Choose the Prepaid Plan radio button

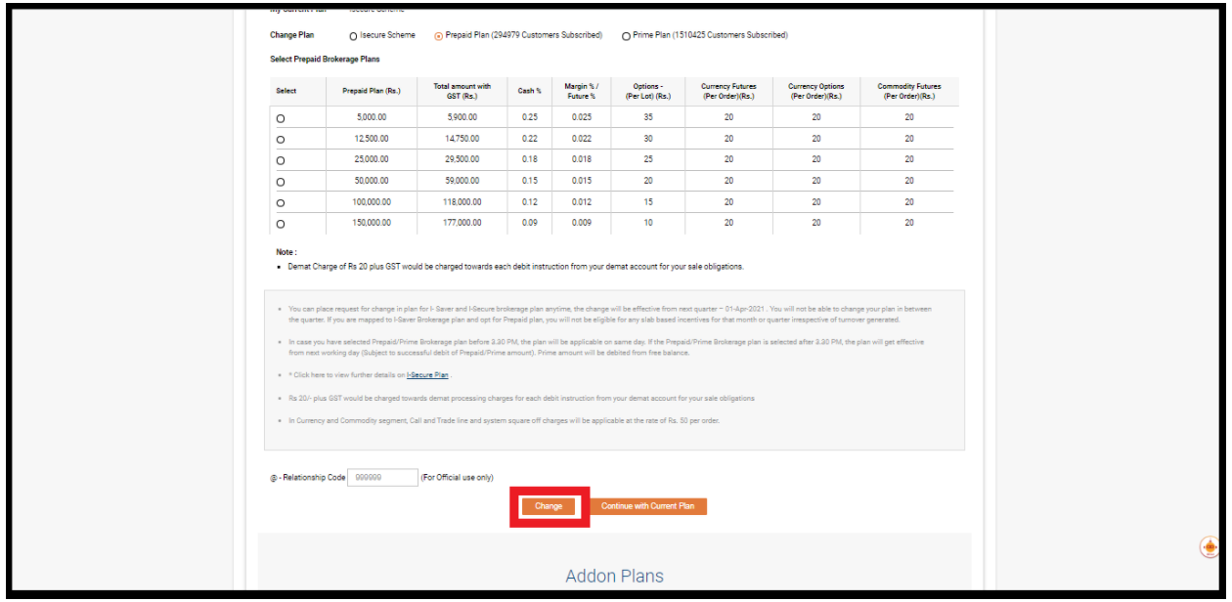pos(438,36)
